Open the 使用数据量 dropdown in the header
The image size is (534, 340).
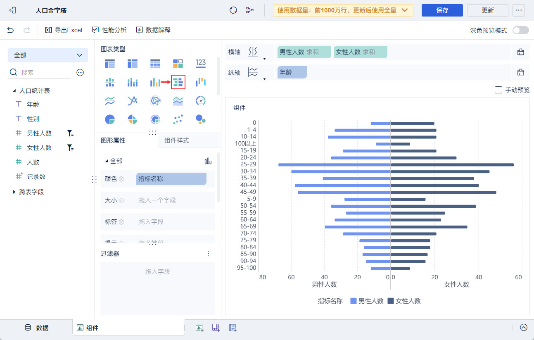[x=343, y=10]
